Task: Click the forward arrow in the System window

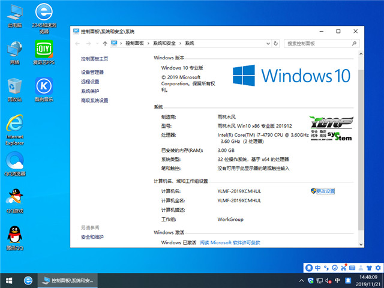Action: pyautogui.click(x=88, y=44)
